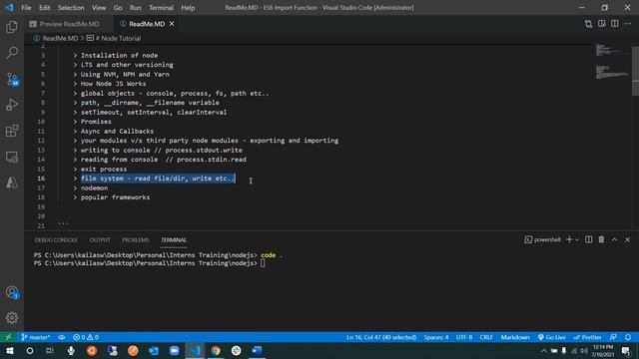
Task: Change CRLF end of line sequence
Action: pyautogui.click(x=486, y=337)
